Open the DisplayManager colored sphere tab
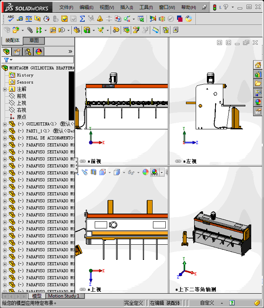 tap(39, 52)
